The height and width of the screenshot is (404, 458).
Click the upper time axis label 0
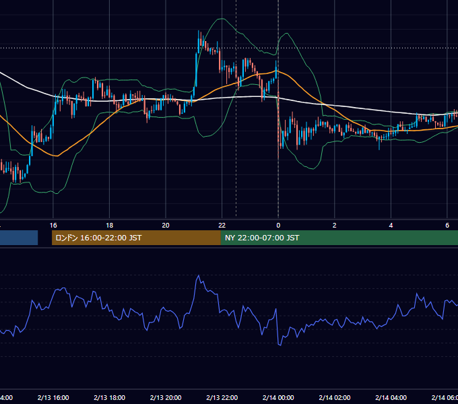coord(278,226)
